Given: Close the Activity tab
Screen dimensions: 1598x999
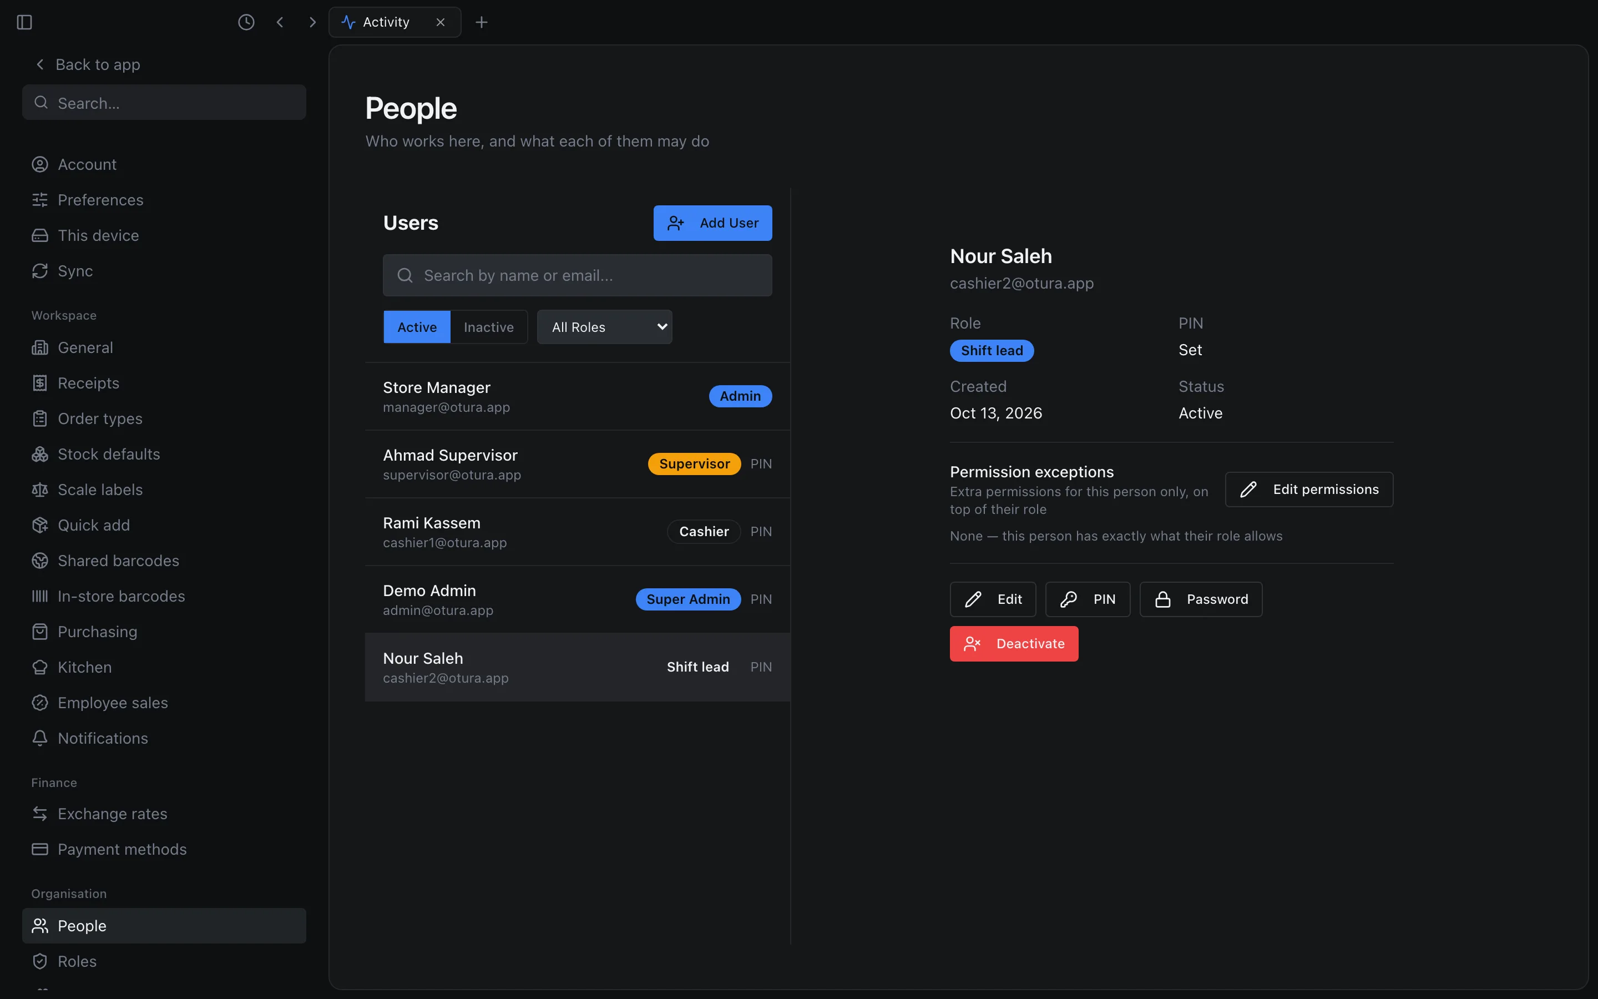Looking at the screenshot, I should 441,22.
